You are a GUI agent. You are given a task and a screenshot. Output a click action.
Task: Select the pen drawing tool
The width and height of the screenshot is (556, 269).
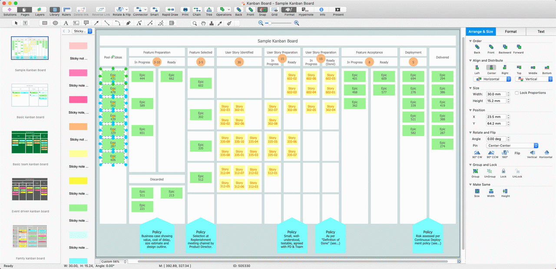(x=128, y=23)
